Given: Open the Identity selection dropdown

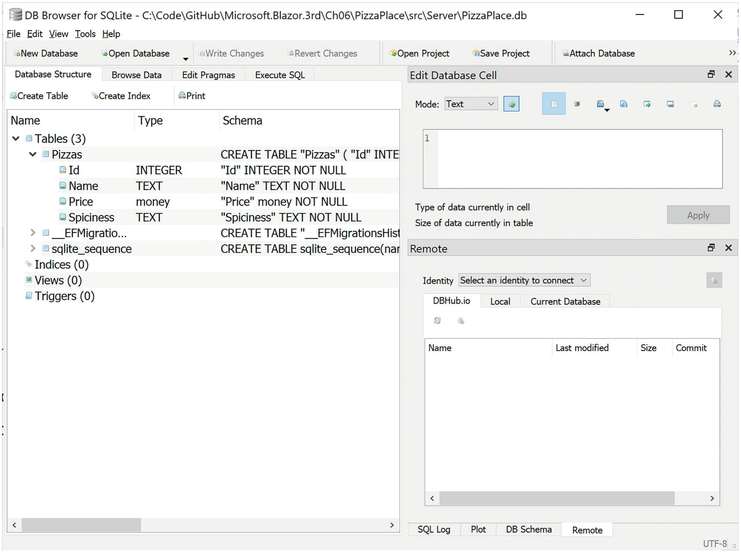Looking at the screenshot, I should pos(524,280).
